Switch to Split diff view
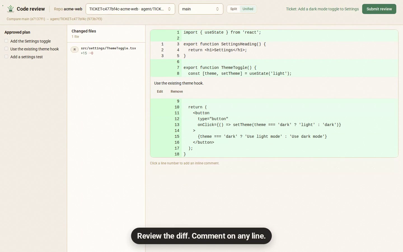This screenshot has width=403, height=252. 234,9
